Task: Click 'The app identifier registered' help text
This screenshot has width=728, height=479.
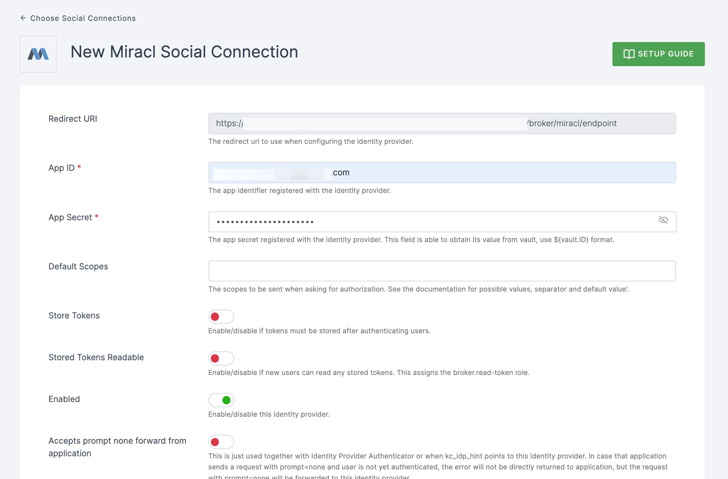Action: coord(299,190)
